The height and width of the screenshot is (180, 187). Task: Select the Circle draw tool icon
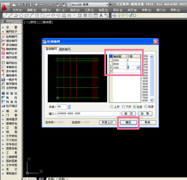tap(37, 16)
